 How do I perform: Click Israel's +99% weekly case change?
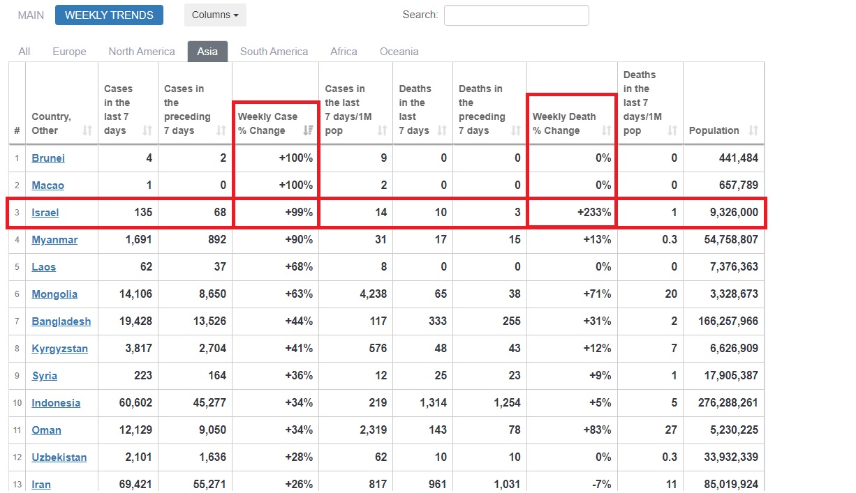[300, 213]
